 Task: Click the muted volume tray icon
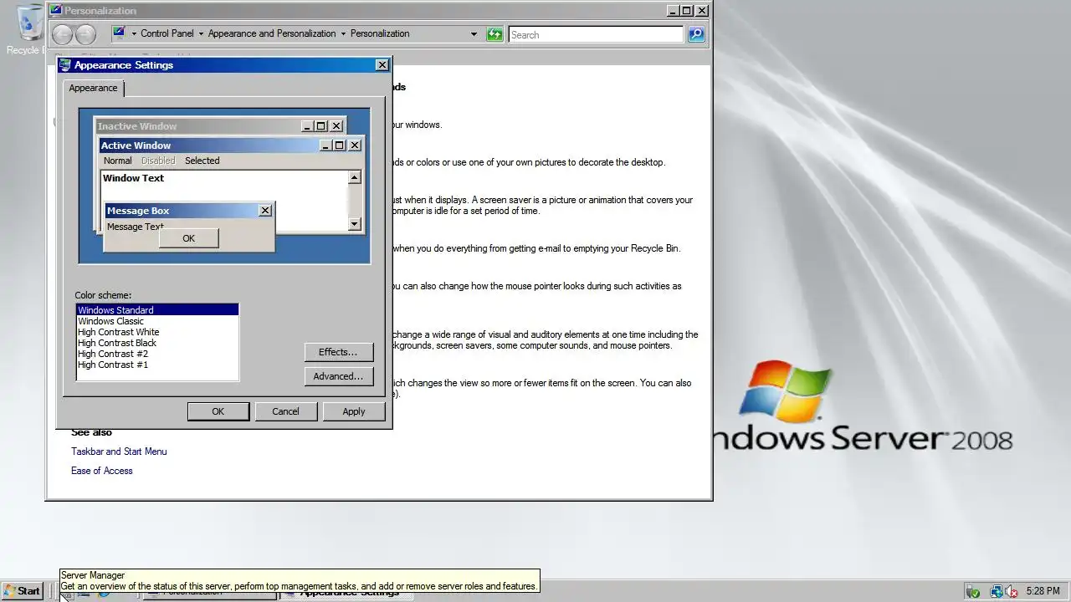(1011, 591)
